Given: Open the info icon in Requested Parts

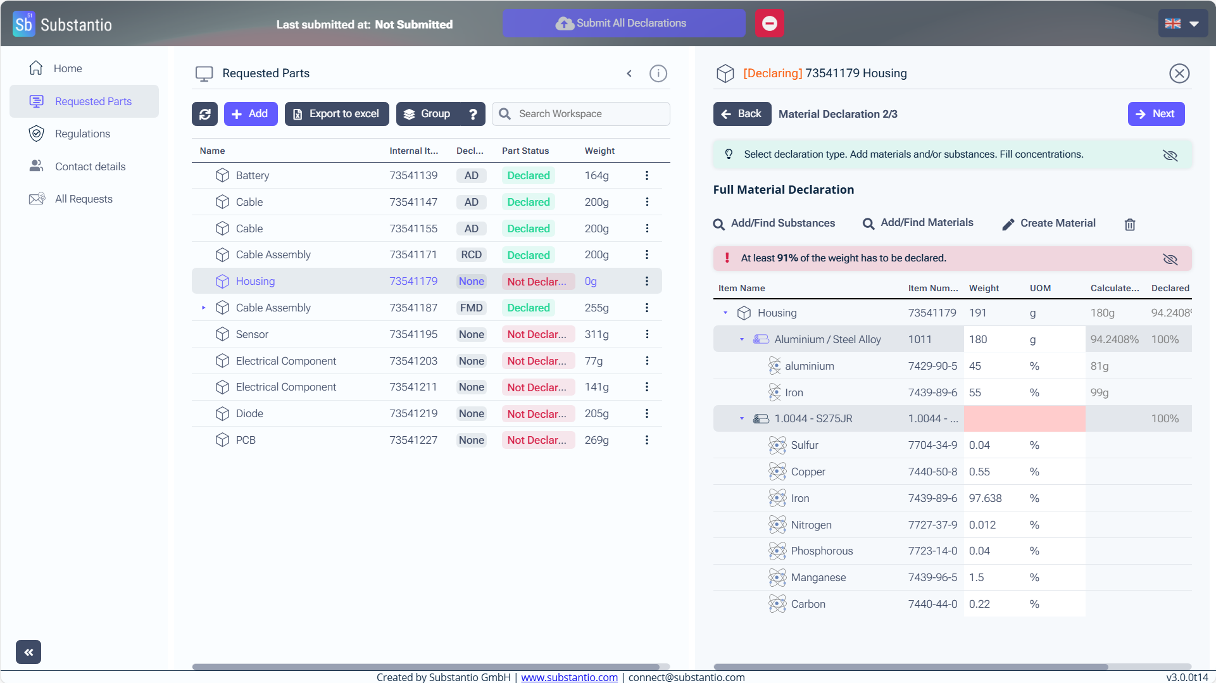Looking at the screenshot, I should click(658, 73).
